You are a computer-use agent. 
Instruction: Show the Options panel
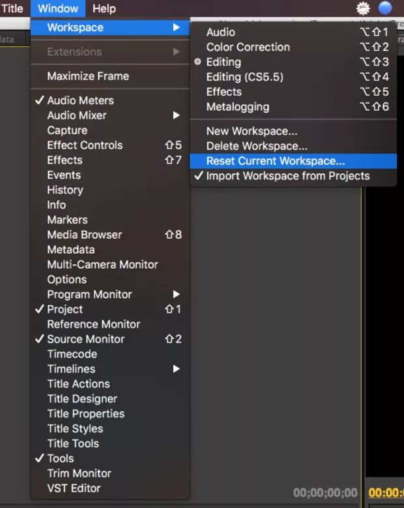point(110,279)
